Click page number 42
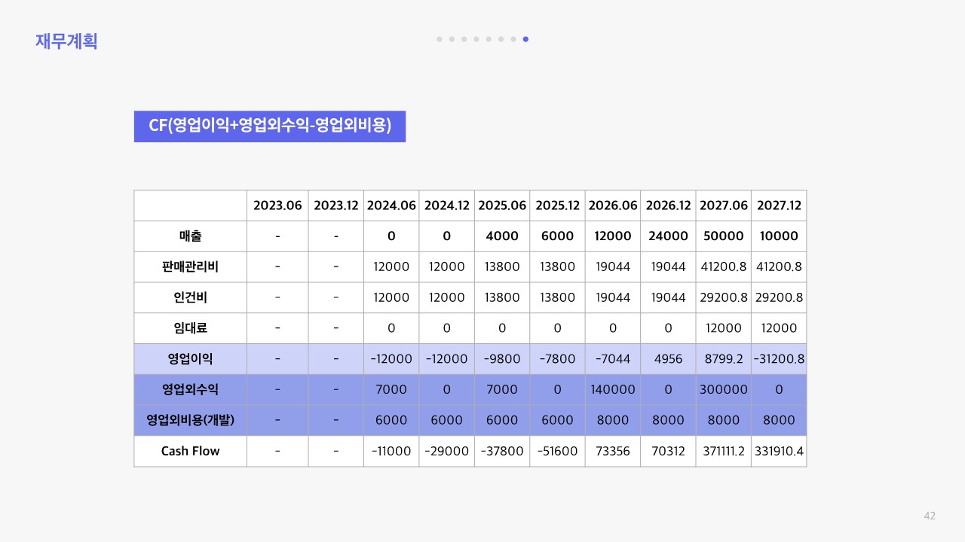The height and width of the screenshot is (542, 965). click(x=930, y=516)
